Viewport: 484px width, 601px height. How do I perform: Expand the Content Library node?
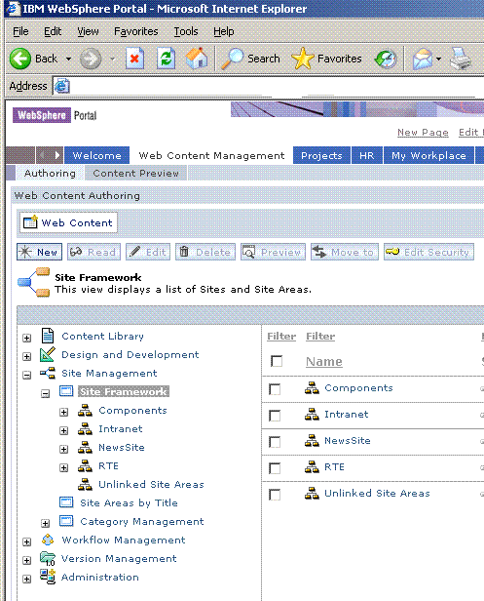[26, 338]
